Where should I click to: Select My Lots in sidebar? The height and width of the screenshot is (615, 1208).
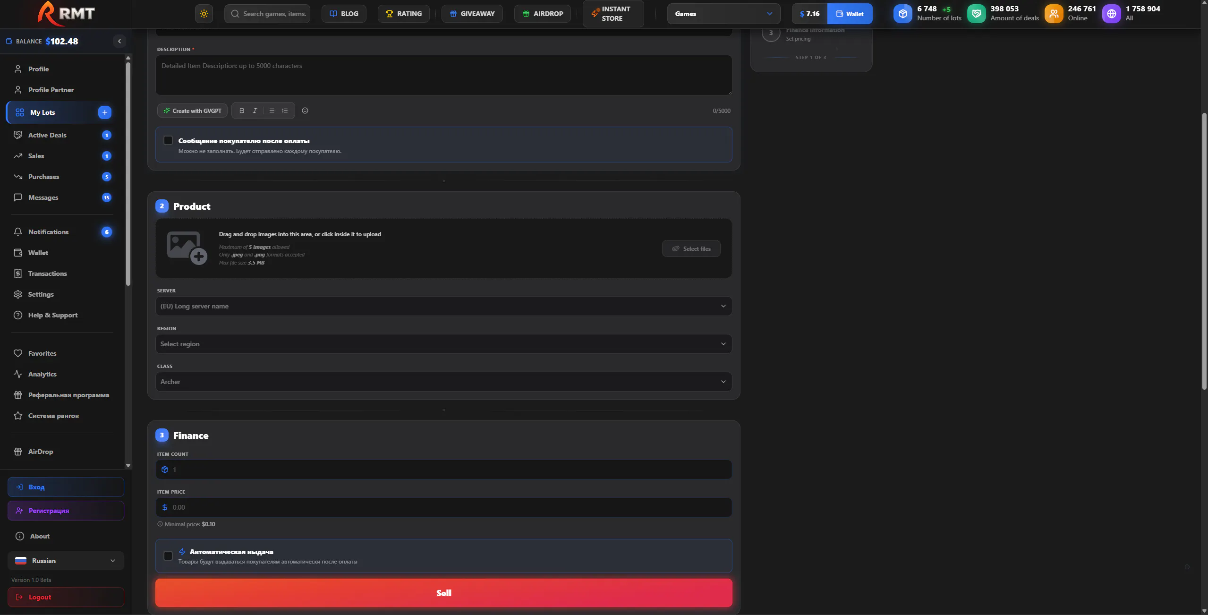[x=60, y=112]
